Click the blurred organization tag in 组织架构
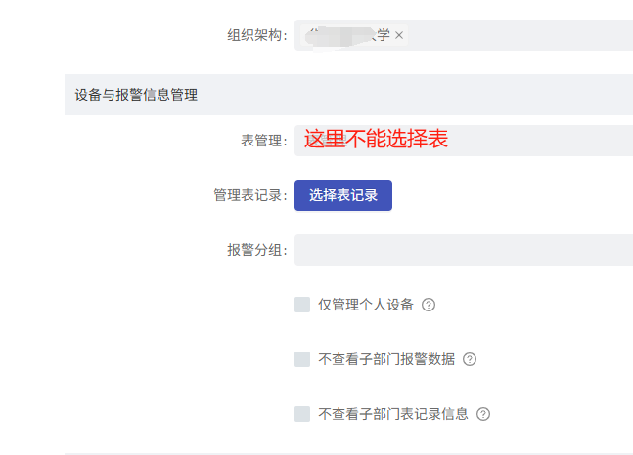Screen dimensions: 633x455 347,36
